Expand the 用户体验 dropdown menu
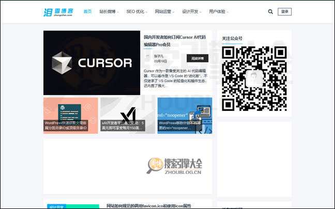This screenshot has height=209, width=335. 219,11
